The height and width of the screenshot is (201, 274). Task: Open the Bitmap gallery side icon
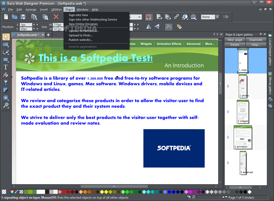[x=270, y=74]
